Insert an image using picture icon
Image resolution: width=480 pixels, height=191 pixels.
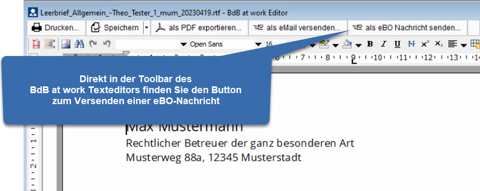(x=66, y=44)
